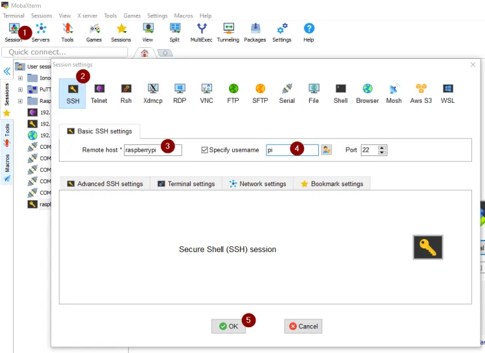
Task: Expand the second folder node in the sessions tree
Action: click(20, 90)
